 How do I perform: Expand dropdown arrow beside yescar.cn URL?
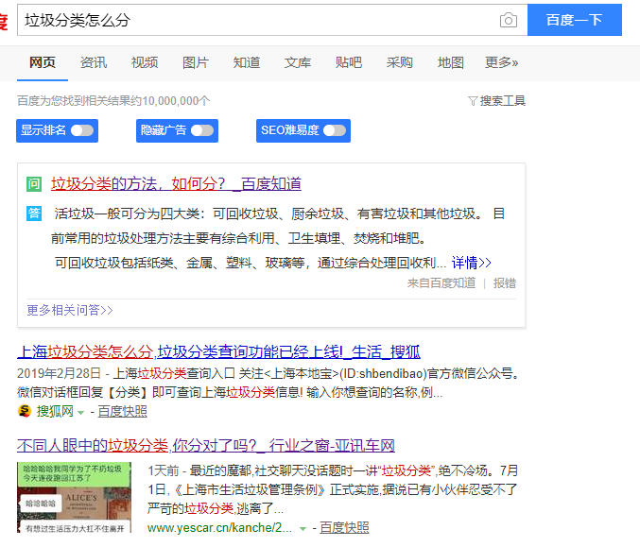click(303, 529)
